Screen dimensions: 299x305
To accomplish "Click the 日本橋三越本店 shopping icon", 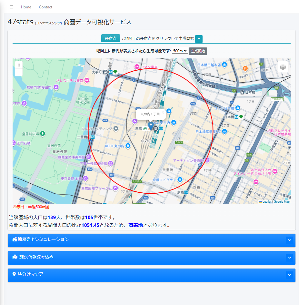I will pyautogui.click(x=224, y=64).
